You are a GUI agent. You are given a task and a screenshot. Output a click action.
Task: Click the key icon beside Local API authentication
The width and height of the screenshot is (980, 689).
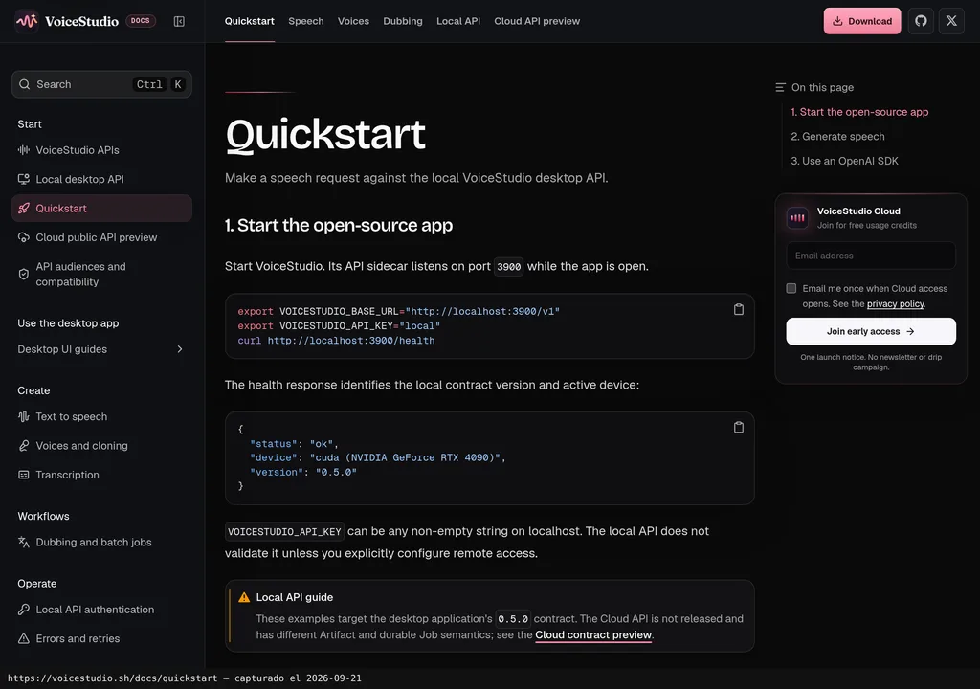24,610
